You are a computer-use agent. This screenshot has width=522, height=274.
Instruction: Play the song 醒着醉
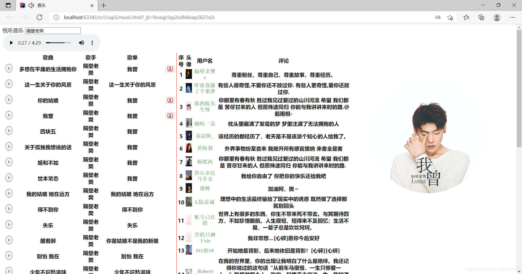[x=9, y=240]
